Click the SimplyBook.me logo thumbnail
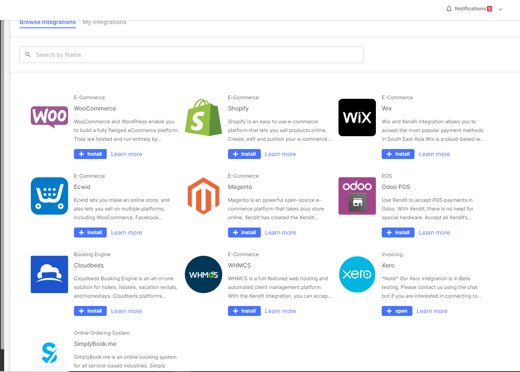The image size is (520, 372). click(49, 355)
